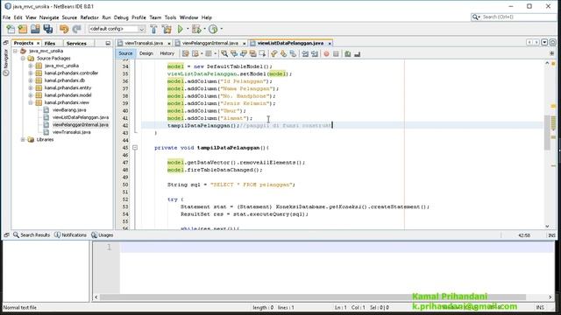Switch to the viewTransaksi.java editor tab
The height and width of the screenshot is (315, 561).
coord(144,43)
